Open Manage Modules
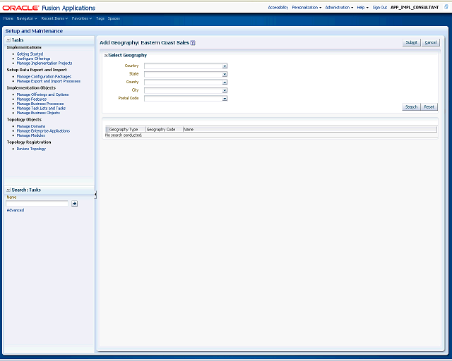452x361 pixels. [x=31, y=135]
